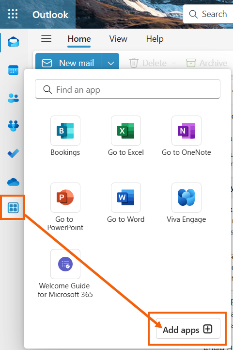Open Groups in the left sidebar
This screenshot has width=233, height=350.
pyautogui.click(x=14, y=126)
